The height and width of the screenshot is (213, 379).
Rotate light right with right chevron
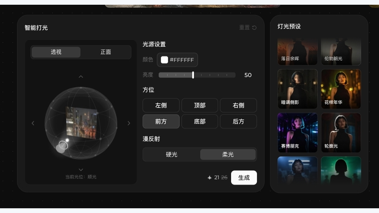coord(129,123)
